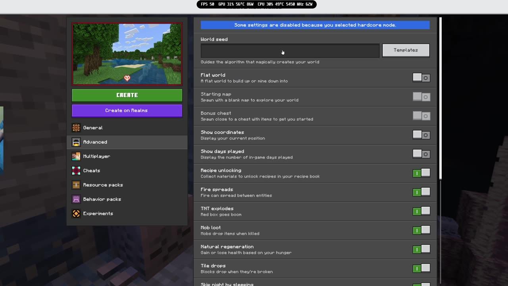Click the hardcore mode disabled settings banner

(315, 25)
